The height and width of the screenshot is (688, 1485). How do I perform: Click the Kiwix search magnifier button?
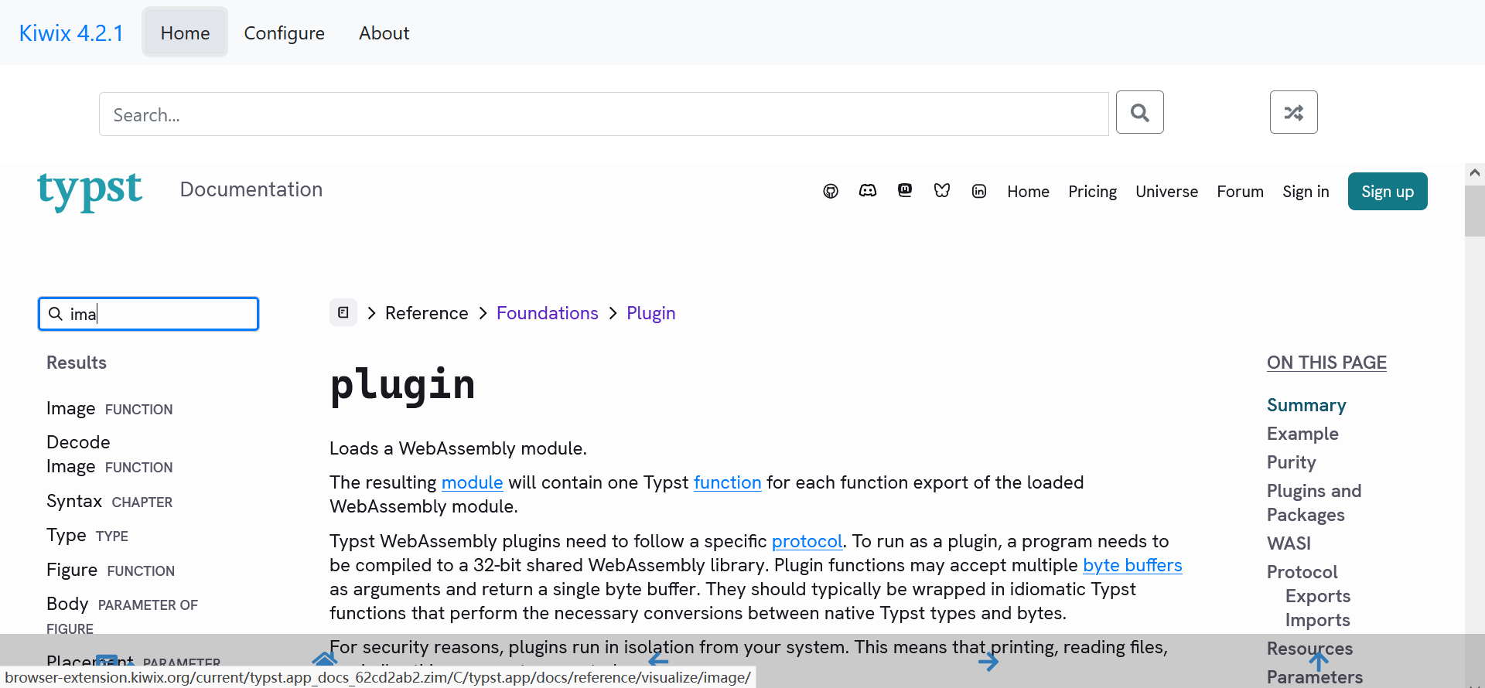point(1140,113)
